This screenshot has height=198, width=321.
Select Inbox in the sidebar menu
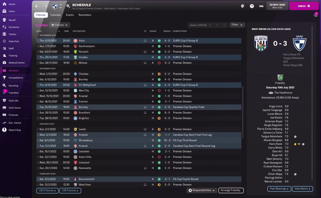click(x=12, y=11)
